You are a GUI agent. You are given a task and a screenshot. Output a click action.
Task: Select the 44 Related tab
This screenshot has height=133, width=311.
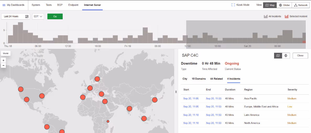tap(216, 79)
